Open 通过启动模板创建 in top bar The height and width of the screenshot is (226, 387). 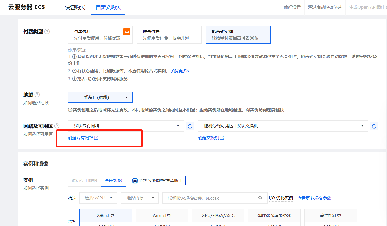click(325, 7)
